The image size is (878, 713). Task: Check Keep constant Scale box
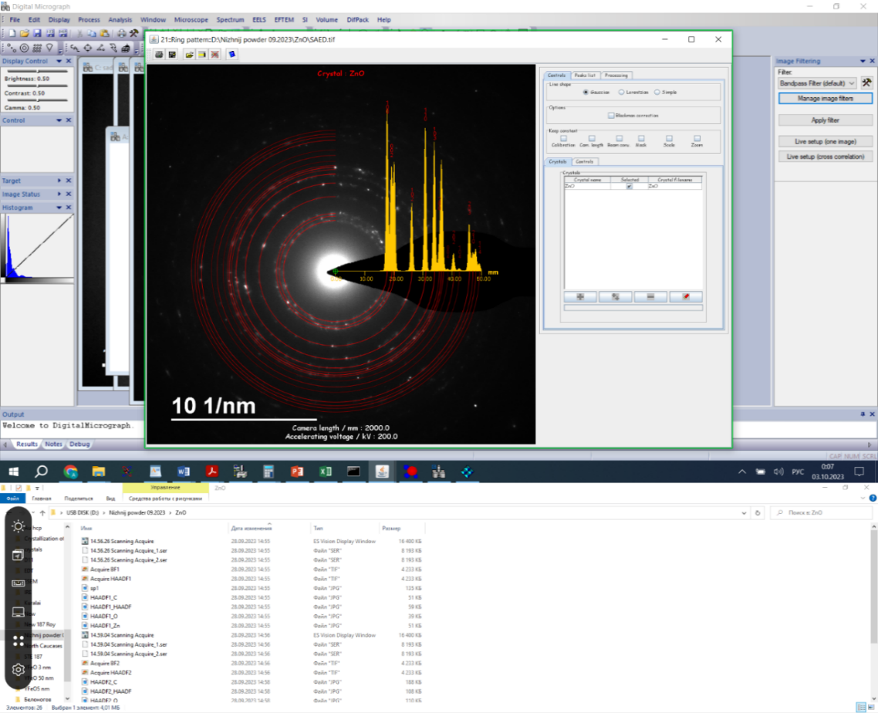(x=669, y=138)
